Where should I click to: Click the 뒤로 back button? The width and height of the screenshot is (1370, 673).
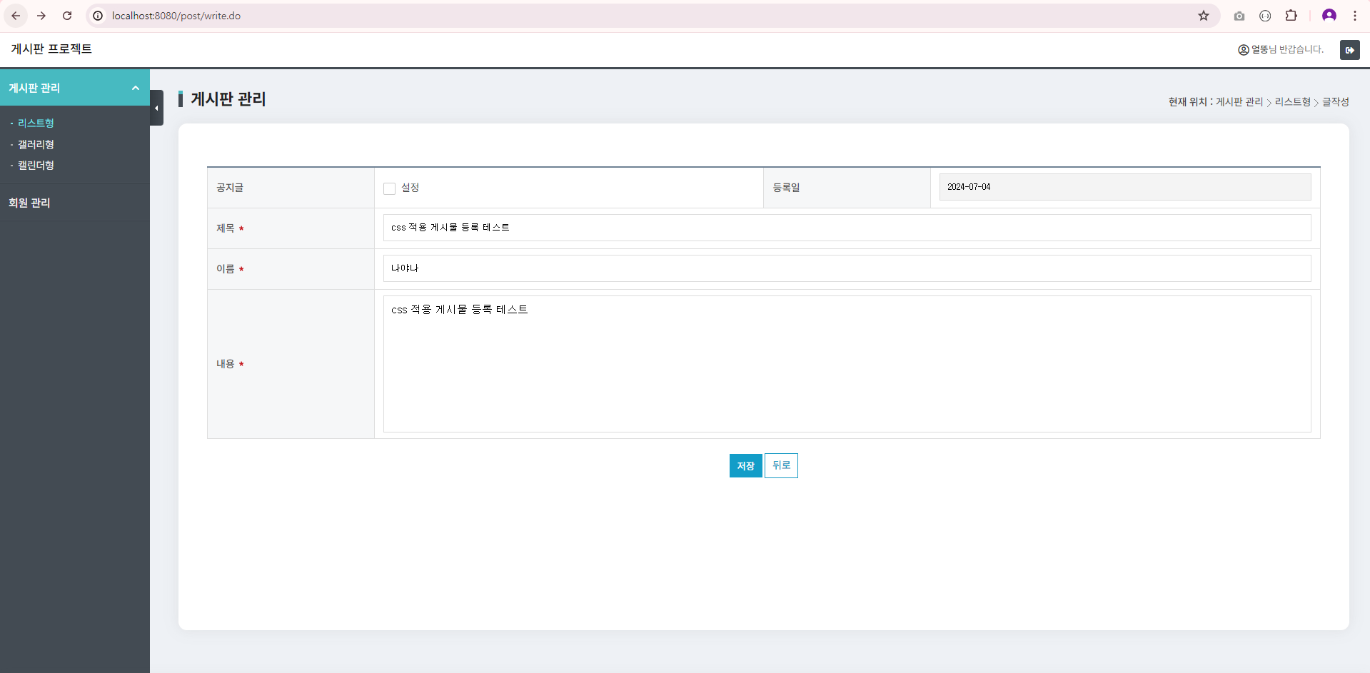781,466
